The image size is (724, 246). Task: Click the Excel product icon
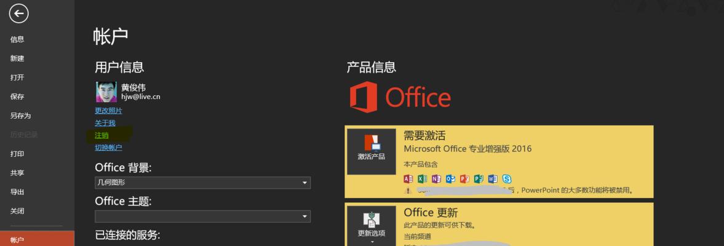pyautogui.click(x=422, y=178)
